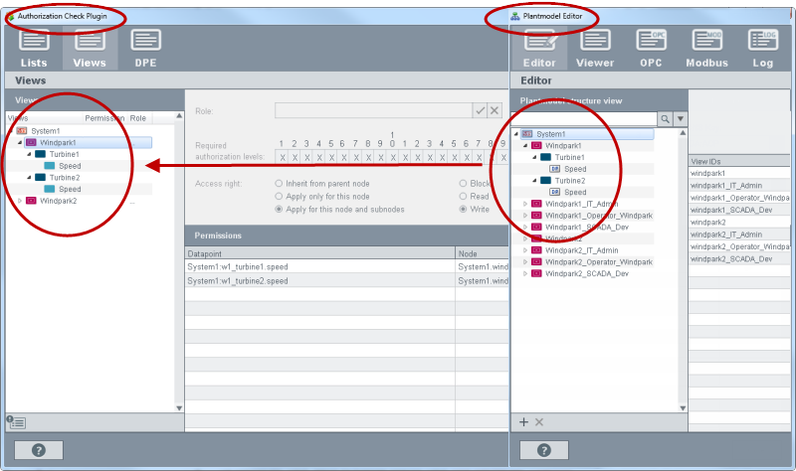Click help button in Authorization Check Plugin

tap(39, 450)
